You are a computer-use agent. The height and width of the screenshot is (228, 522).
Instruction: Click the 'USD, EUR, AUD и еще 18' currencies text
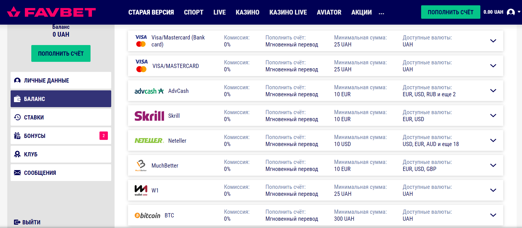point(431,144)
